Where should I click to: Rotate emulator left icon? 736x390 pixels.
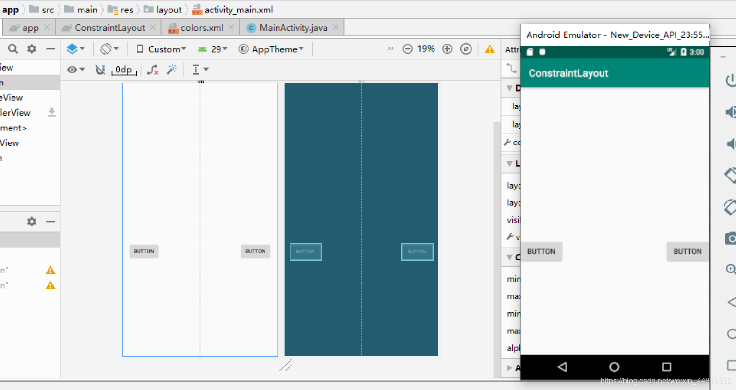[x=730, y=175]
